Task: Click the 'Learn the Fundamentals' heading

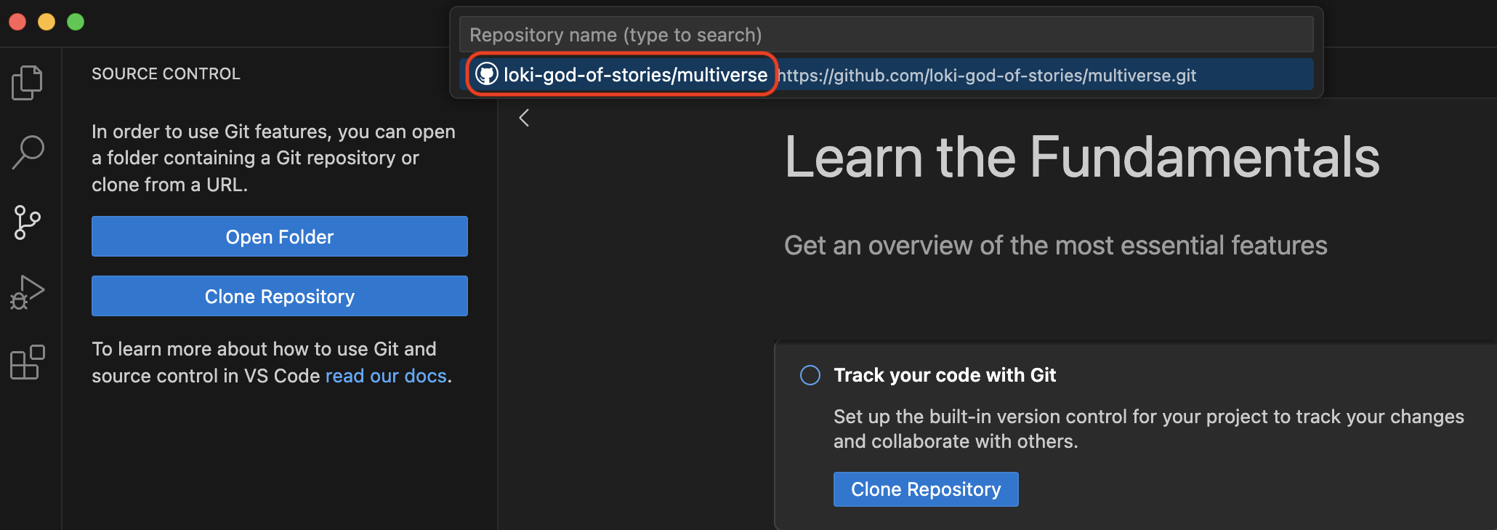Action: click(1081, 157)
